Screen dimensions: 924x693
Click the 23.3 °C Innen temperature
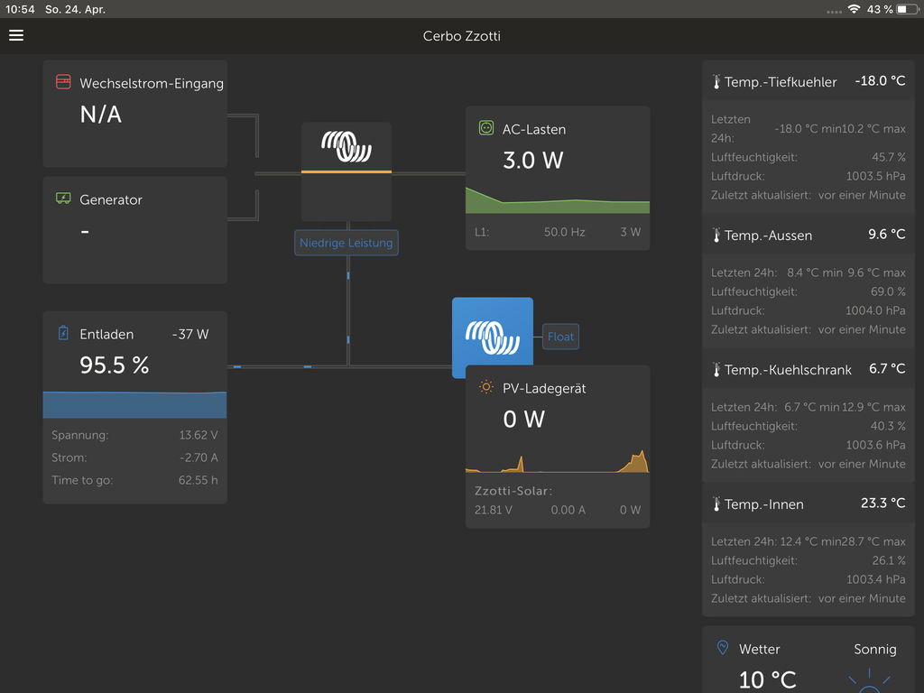click(882, 503)
